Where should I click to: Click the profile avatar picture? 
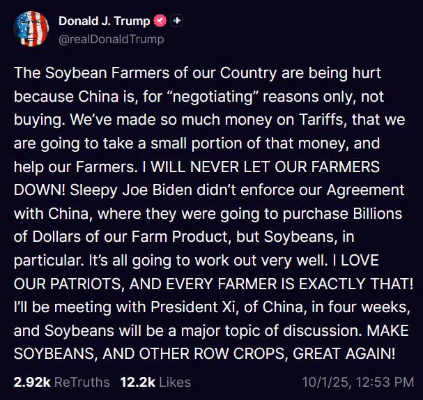coord(31,29)
